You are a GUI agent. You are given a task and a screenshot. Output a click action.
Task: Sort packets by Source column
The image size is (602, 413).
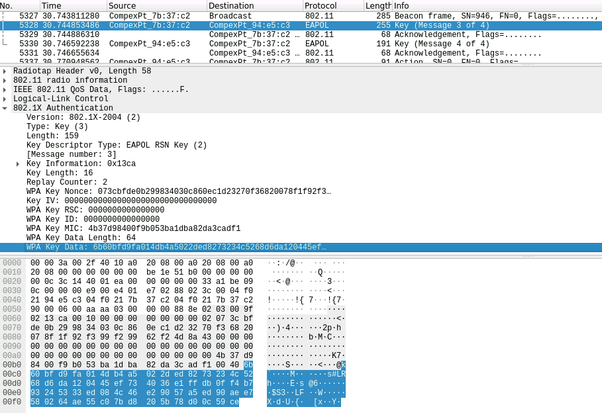pyautogui.click(x=157, y=6)
